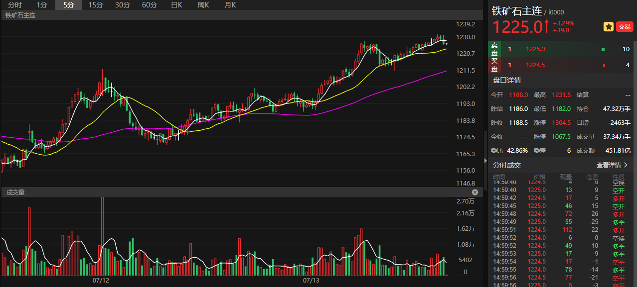Open 查看详情 for tick-by-tick trades
Viewport: 637px width, 287px height.
click(x=612, y=165)
